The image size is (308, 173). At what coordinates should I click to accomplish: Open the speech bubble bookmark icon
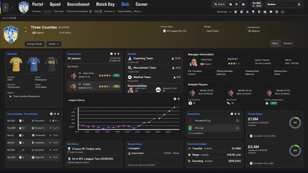271,12
